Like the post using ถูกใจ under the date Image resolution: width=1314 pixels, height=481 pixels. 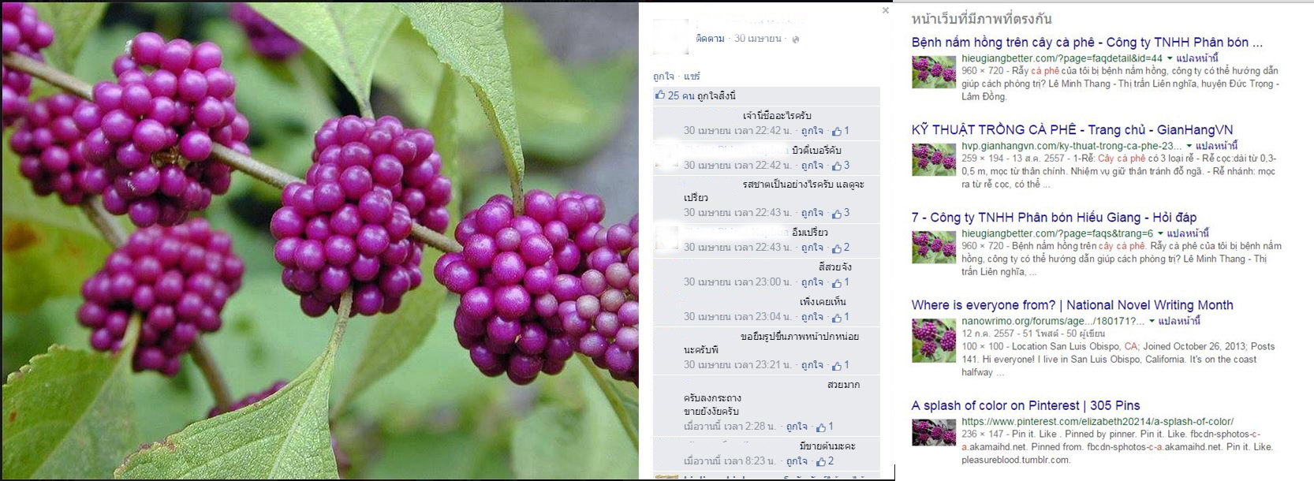663,76
